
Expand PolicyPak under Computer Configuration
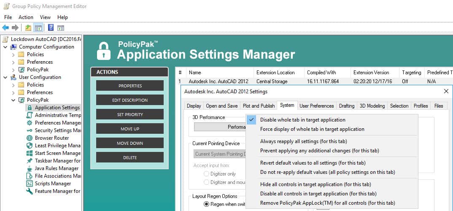tap(13, 70)
